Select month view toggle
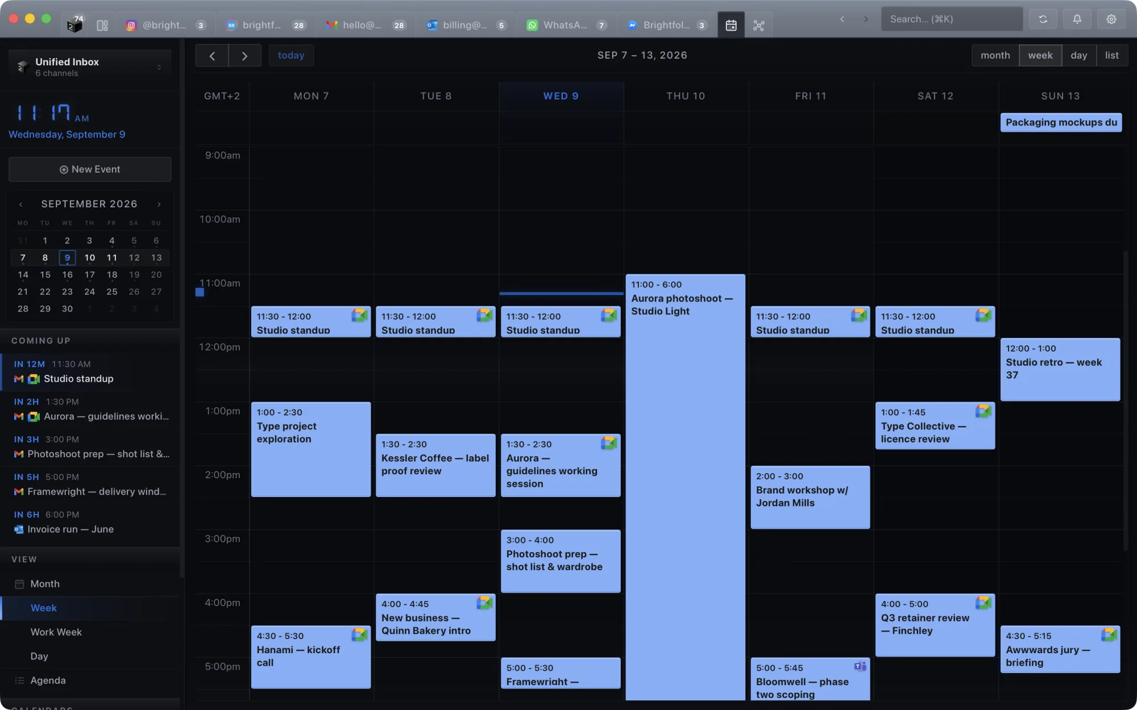1137x710 pixels. point(995,56)
